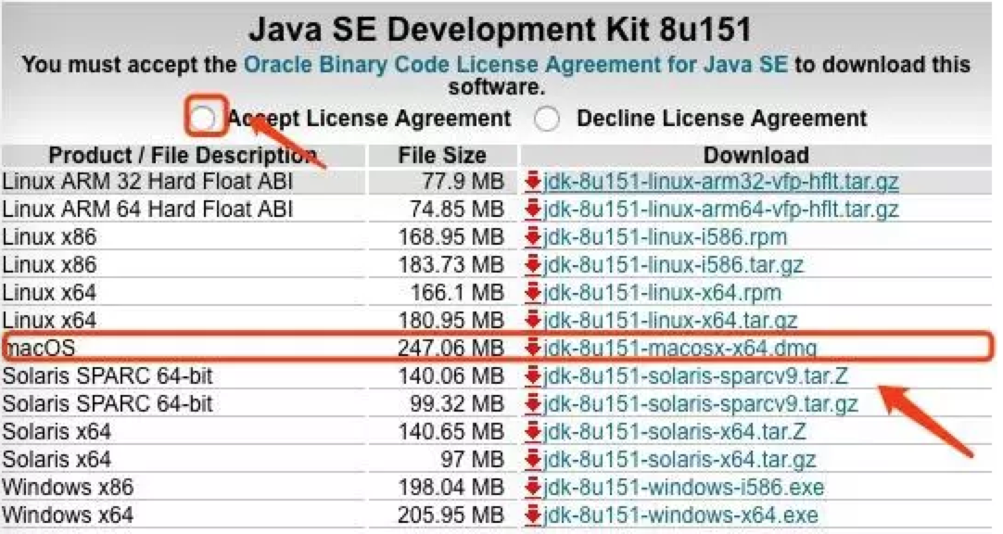Click the 140.06 MB file size cell
The height and width of the screenshot is (534, 1003).
tap(442, 376)
